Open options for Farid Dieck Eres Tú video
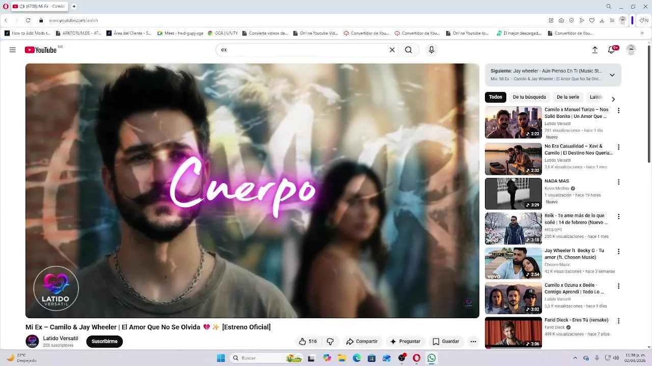 [619, 321]
